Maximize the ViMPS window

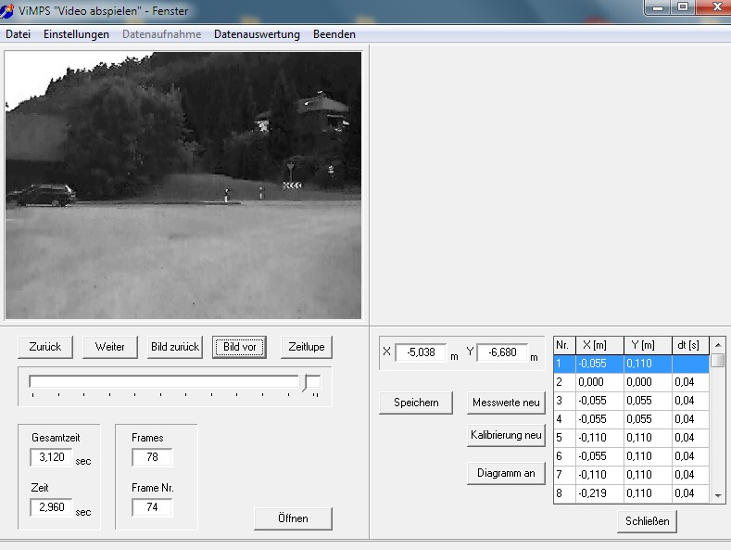click(683, 7)
